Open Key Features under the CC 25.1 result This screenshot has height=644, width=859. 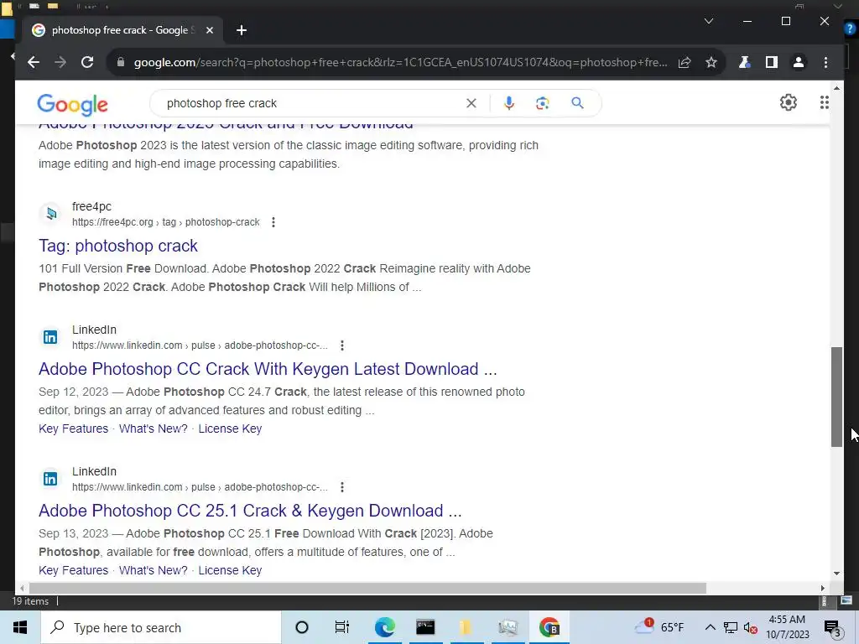pyautogui.click(x=74, y=570)
